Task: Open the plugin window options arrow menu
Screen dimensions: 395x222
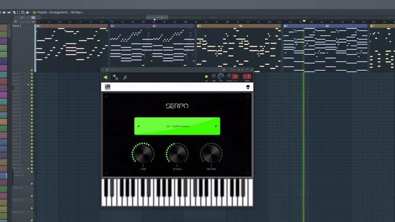Action: click(x=103, y=70)
